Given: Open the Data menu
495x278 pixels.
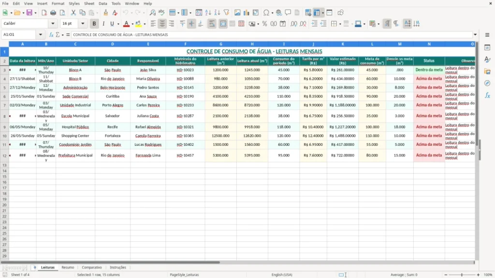Looking at the screenshot, I should point(102,3).
